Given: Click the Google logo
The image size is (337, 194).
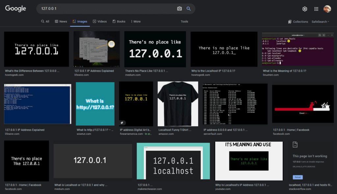Looking at the screenshot, I should [15, 9].
